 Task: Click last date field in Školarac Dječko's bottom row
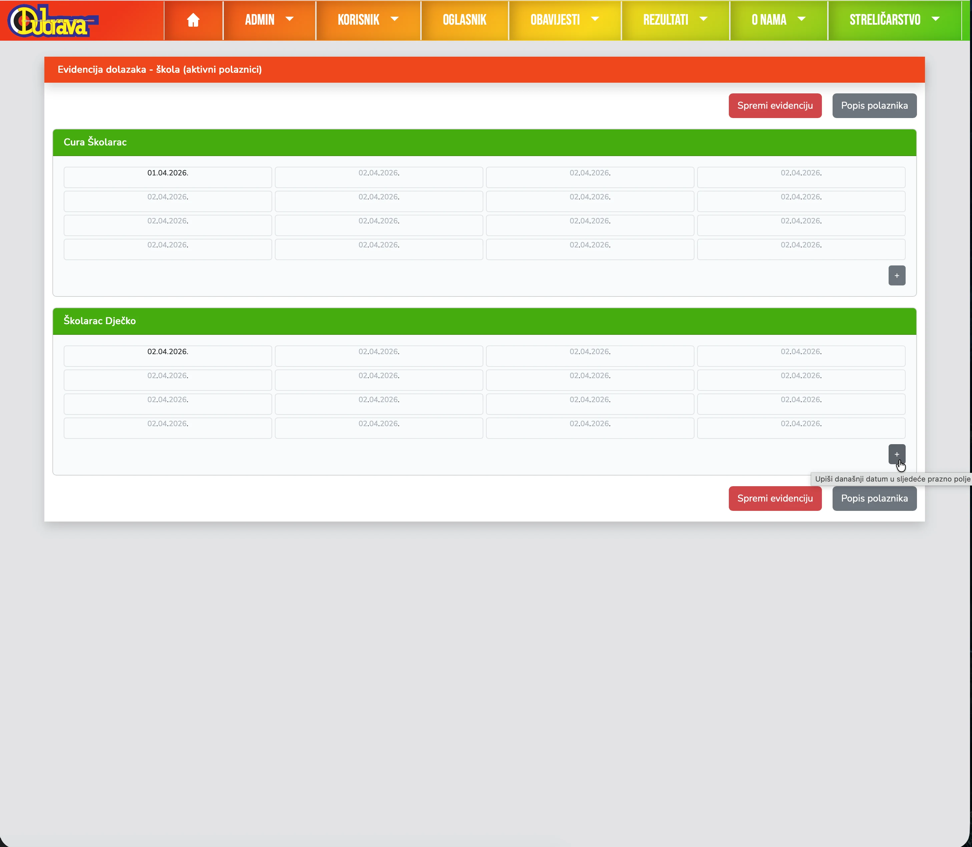[801, 427]
